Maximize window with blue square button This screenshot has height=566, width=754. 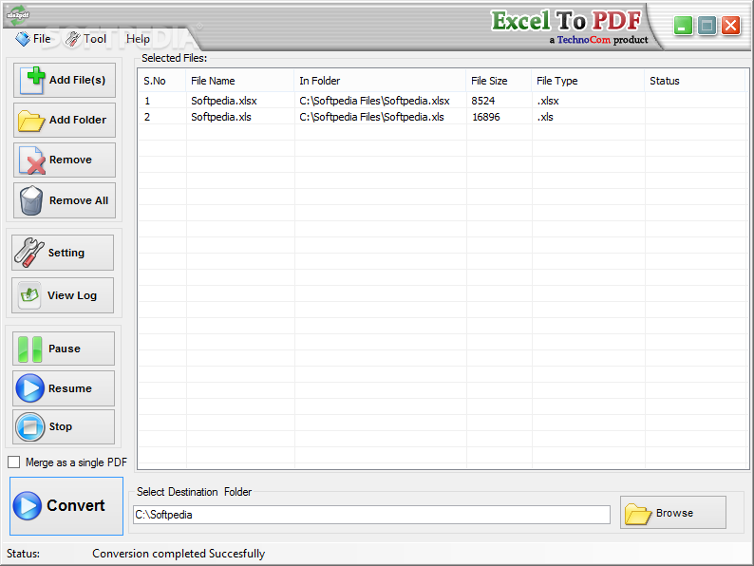[707, 26]
